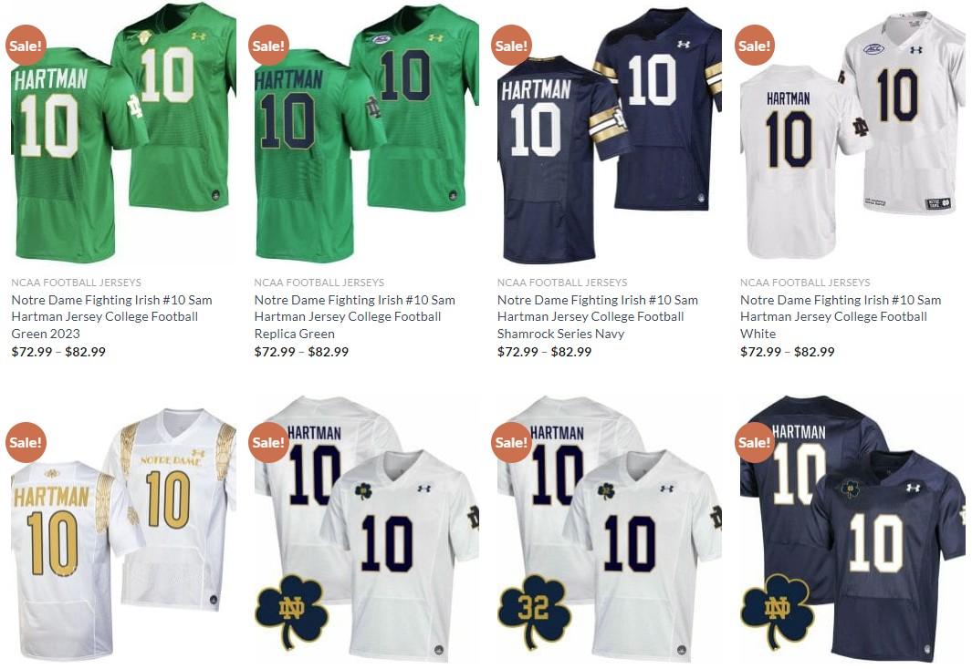Open Hartman Jersey Shamrock Series Navy link

coord(598,316)
